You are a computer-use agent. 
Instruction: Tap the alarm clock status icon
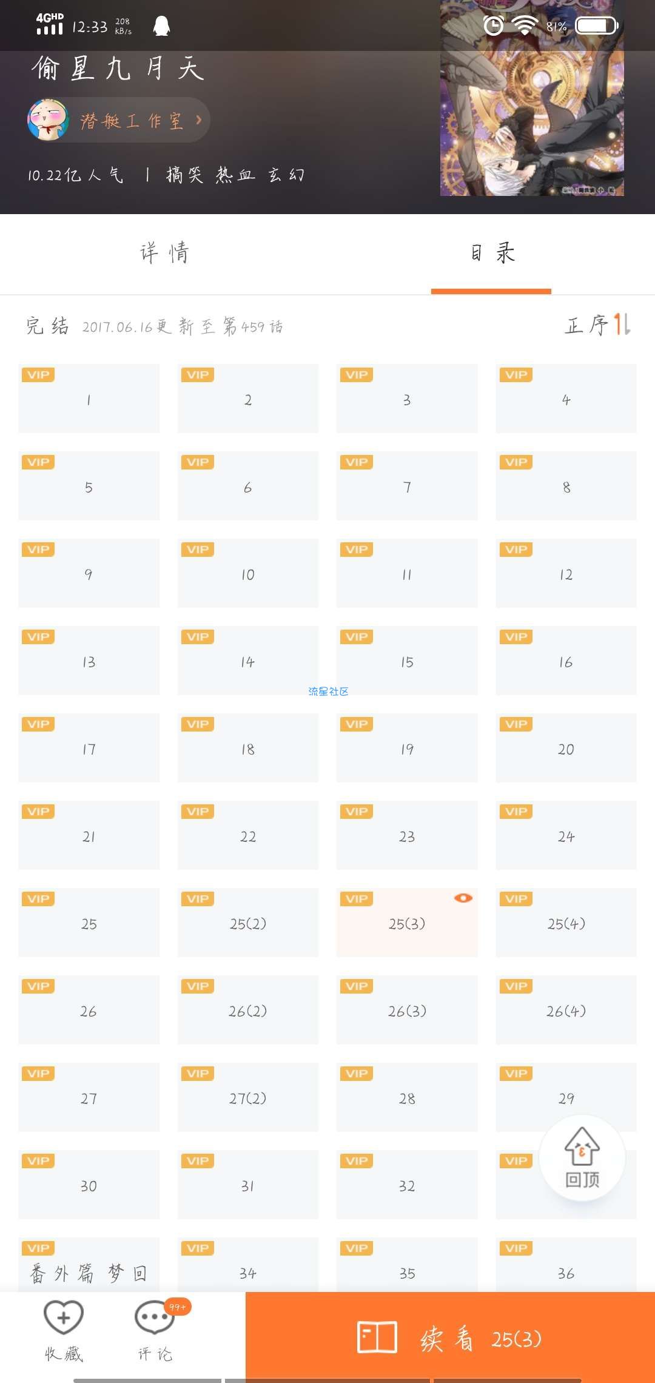click(x=494, y=25)
